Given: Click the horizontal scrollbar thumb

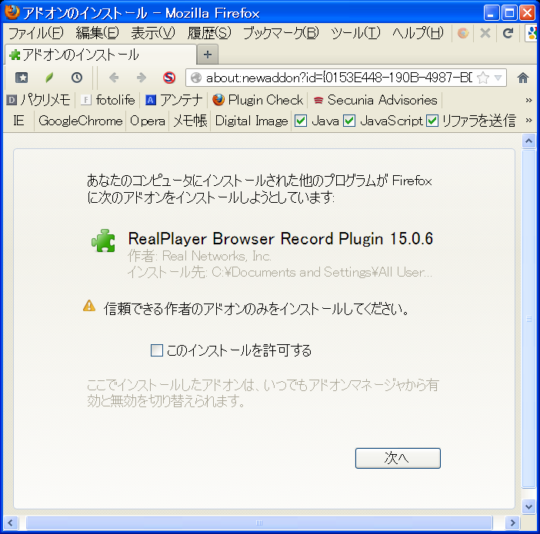Looking at the screenshot, I should (259, 523).
